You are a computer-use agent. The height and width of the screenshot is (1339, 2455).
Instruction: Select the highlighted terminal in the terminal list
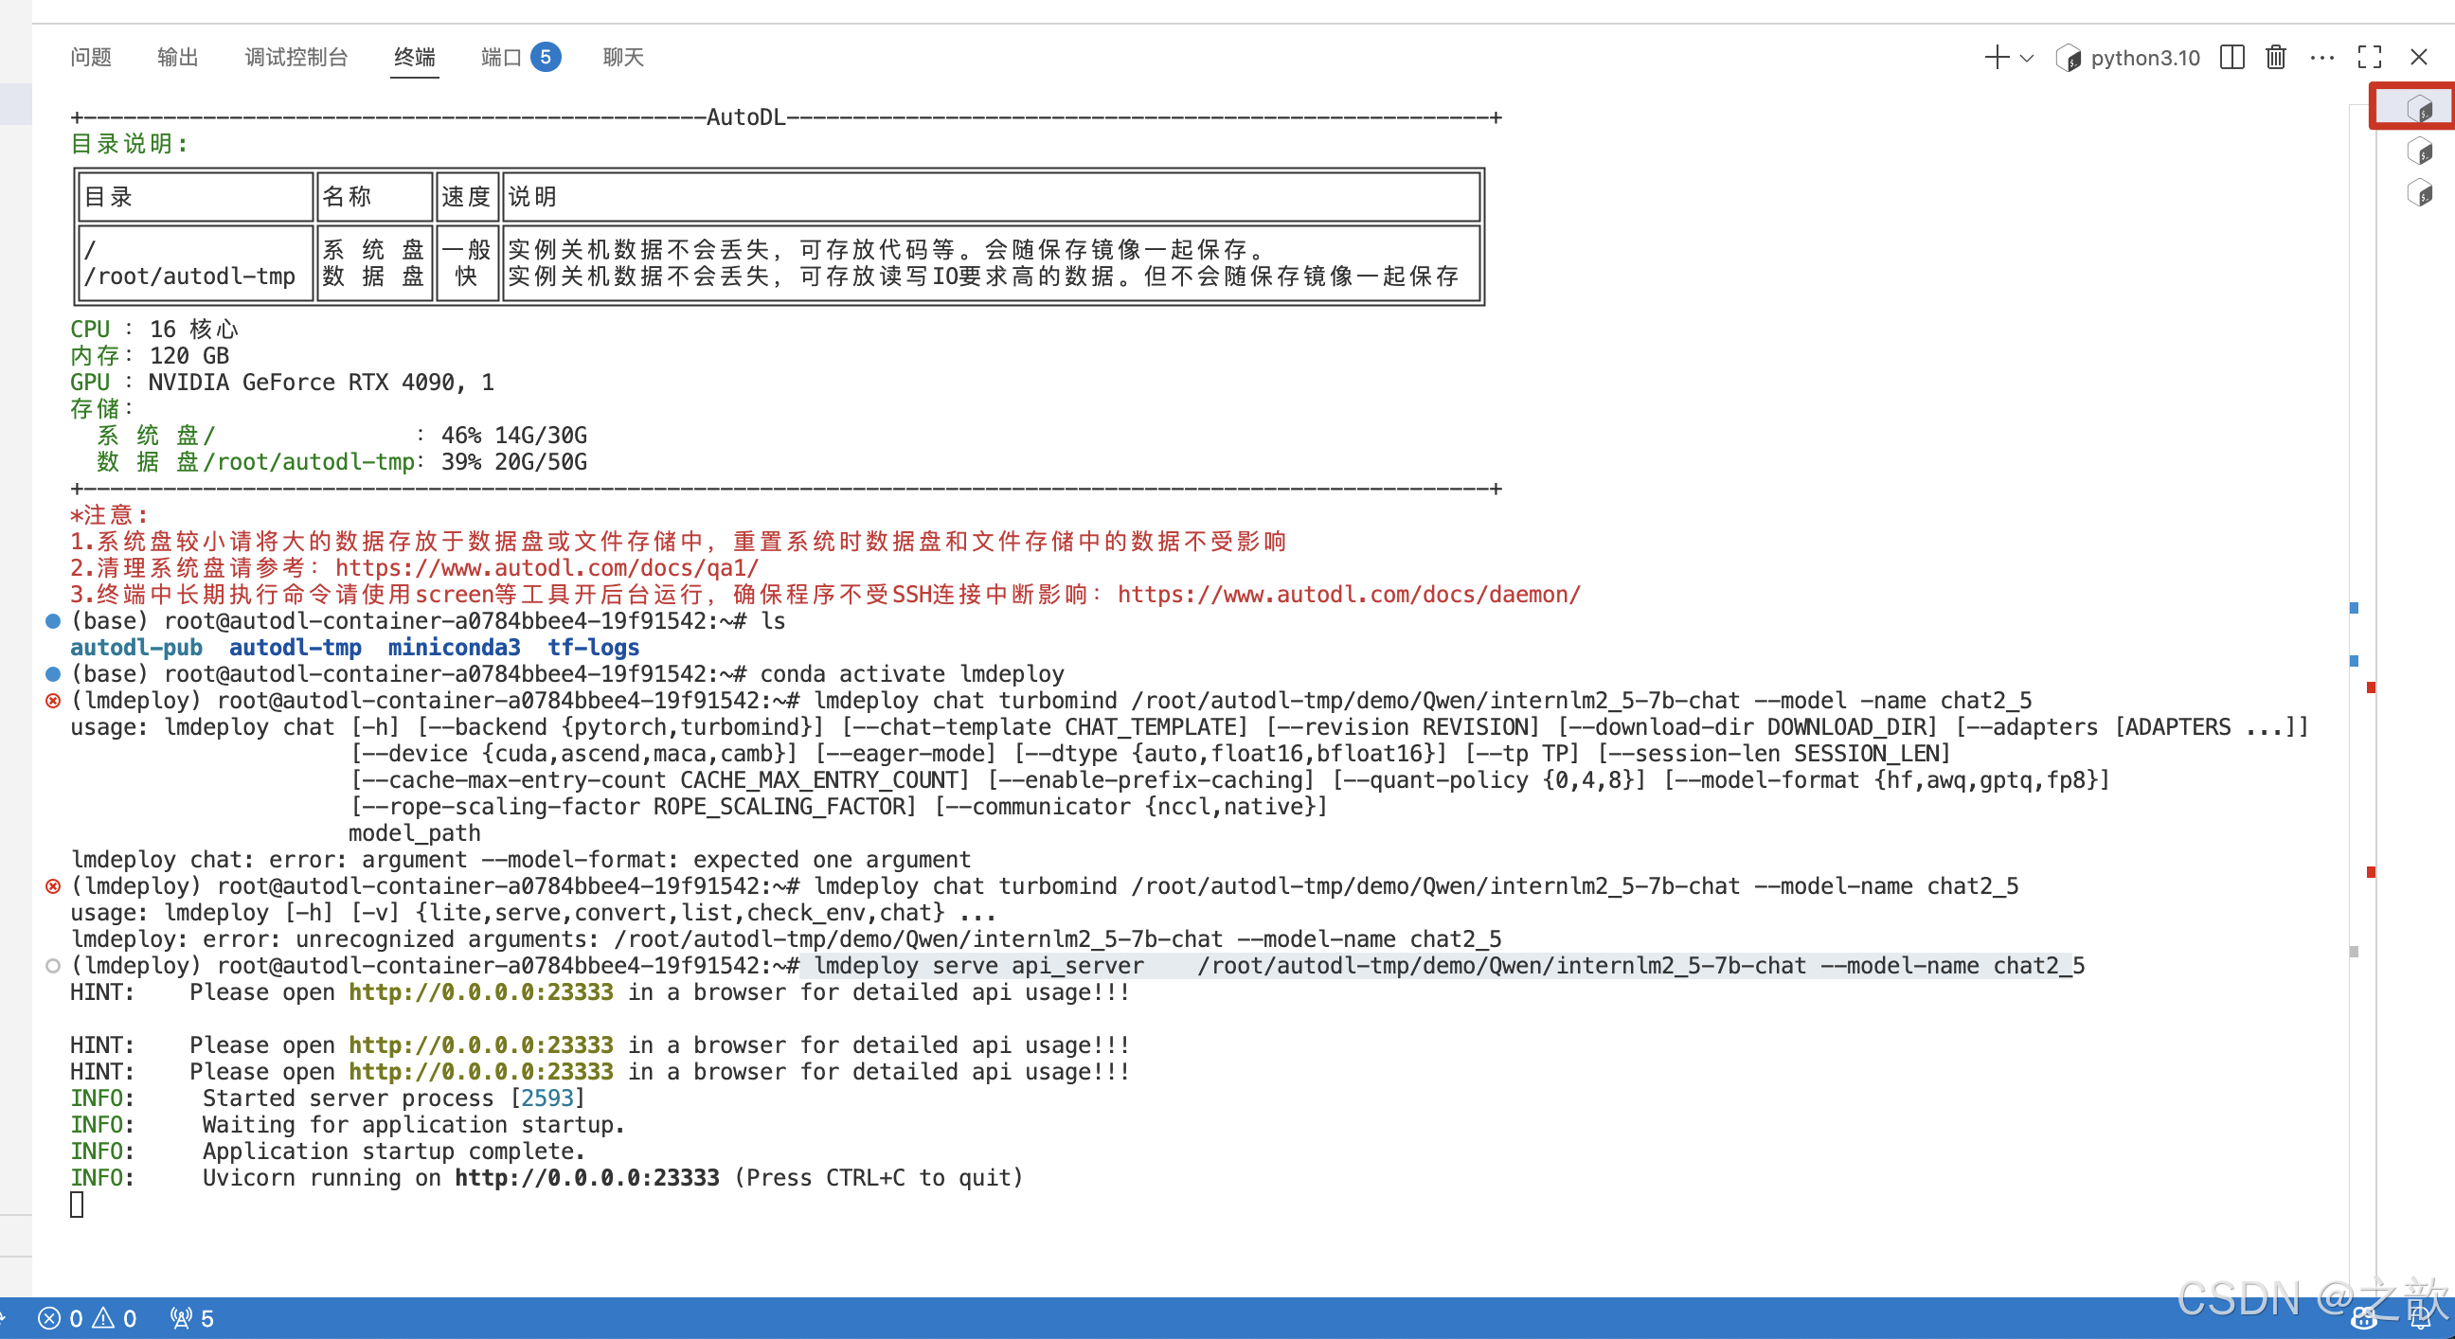coord(2419,109)
